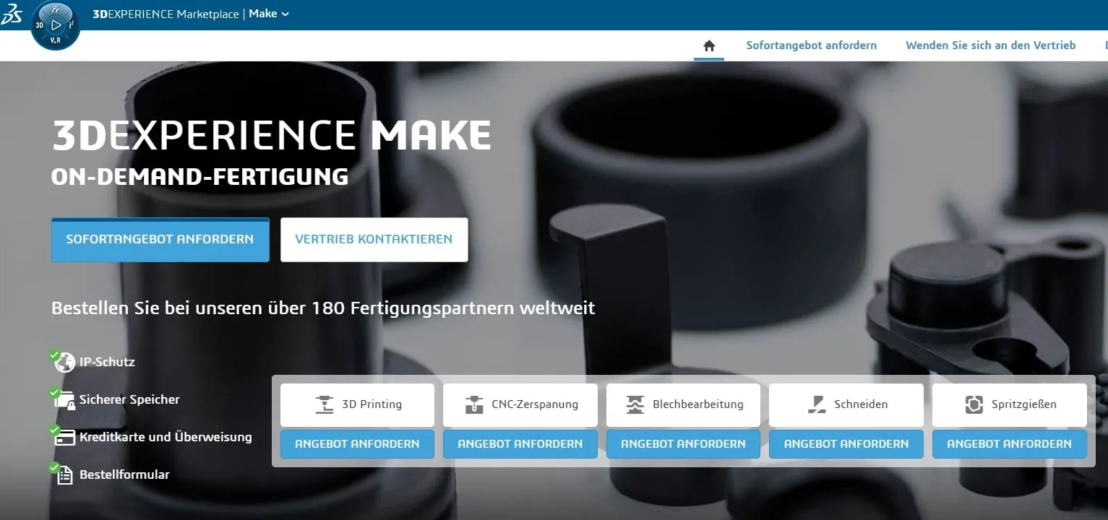This screenshot has height=520, width=1108.
Task: Open the 3DEXPERIENCE compass icon
Action: pos(56,26)
